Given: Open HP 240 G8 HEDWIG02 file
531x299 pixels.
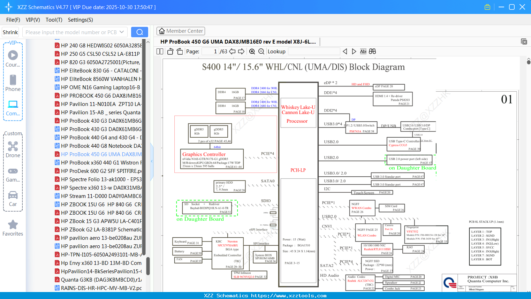Looking at the screenshot, I should pyautogui.click(x=98, y=45).
